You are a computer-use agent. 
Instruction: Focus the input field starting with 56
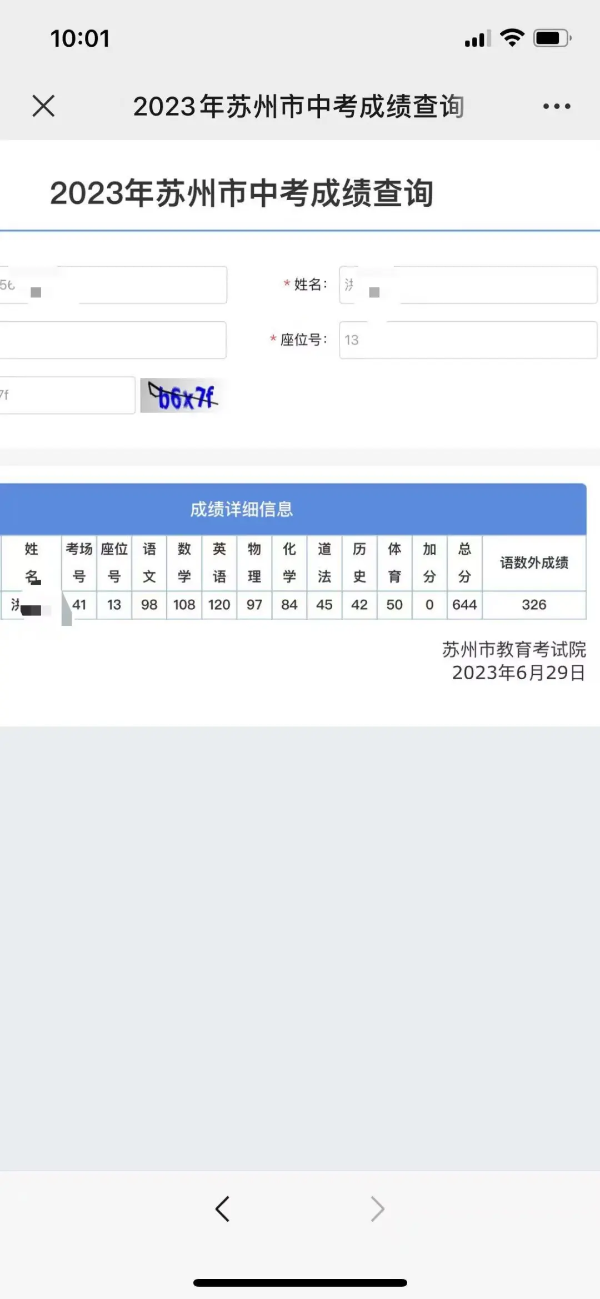pos(113,285)
